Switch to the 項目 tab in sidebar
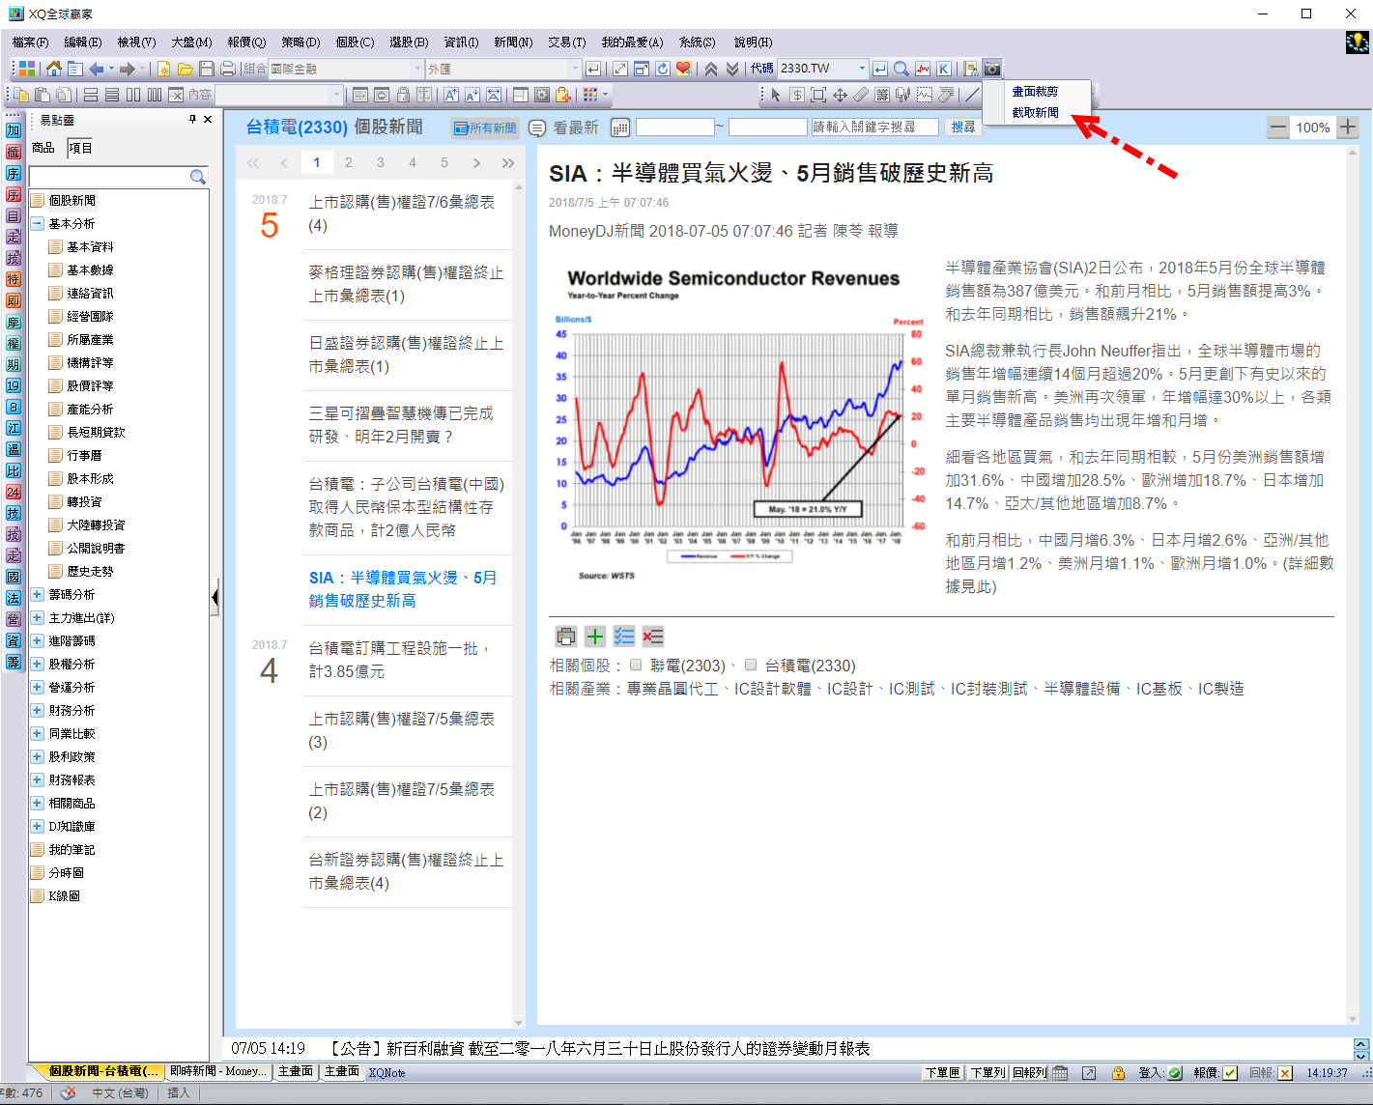The height and width of the screenshot is (1105, 1373). point(80,148)
